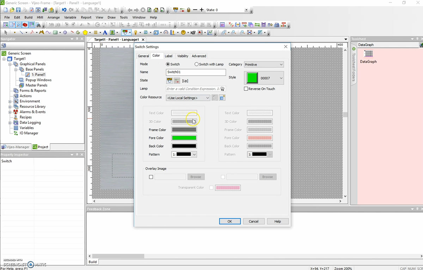Select the Rectangle drawing tool
This screenshot has height=270, width=423.
click(x=55, y=32)
